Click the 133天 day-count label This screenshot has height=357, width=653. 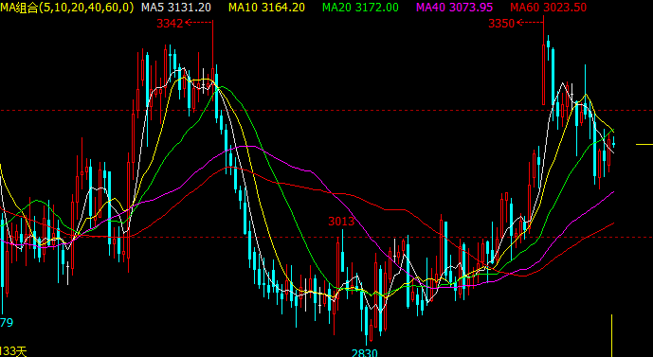[x=13, y=351]
